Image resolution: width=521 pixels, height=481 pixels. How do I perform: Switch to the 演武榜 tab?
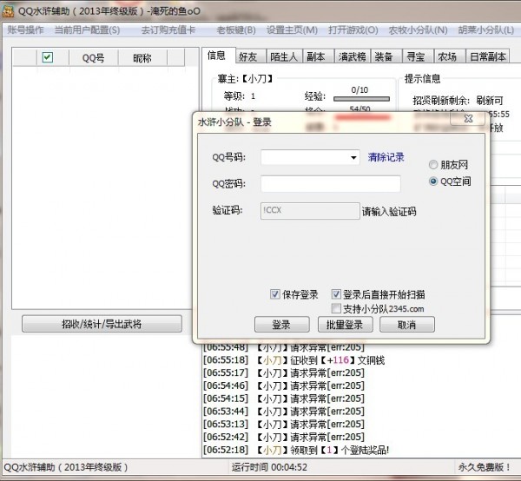pos(353,56)
